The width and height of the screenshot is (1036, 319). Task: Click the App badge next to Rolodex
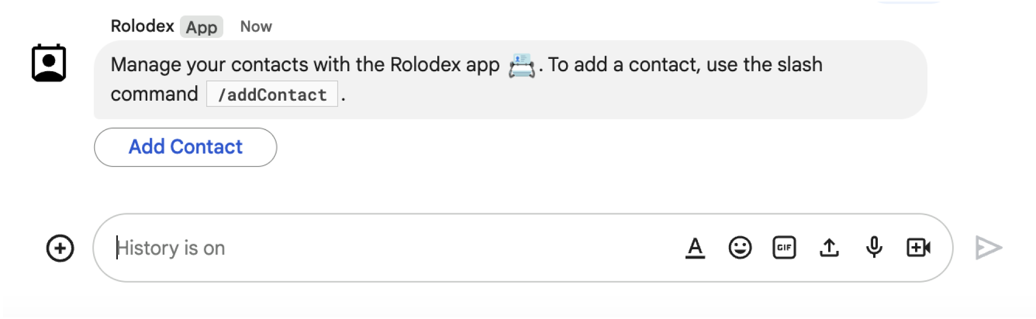click(202, 27)
